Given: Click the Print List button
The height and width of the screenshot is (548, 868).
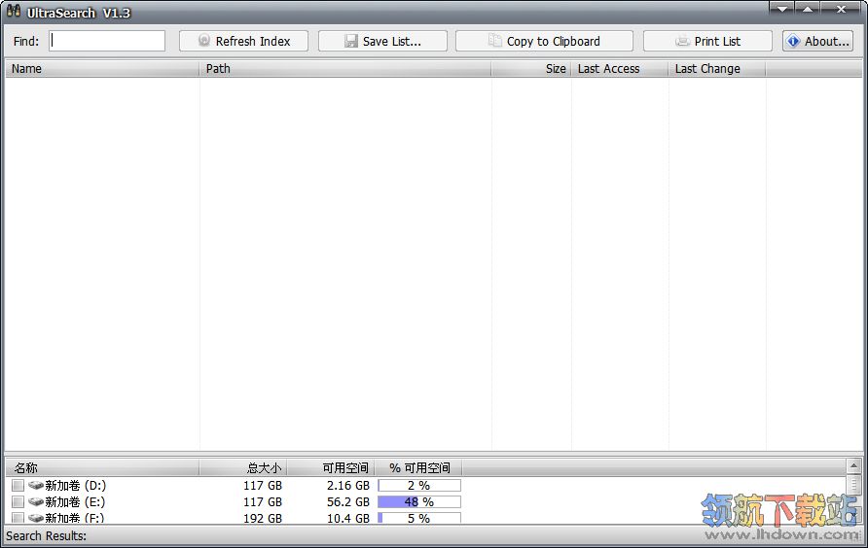Looking at the screenshot, I should [707, 41].
